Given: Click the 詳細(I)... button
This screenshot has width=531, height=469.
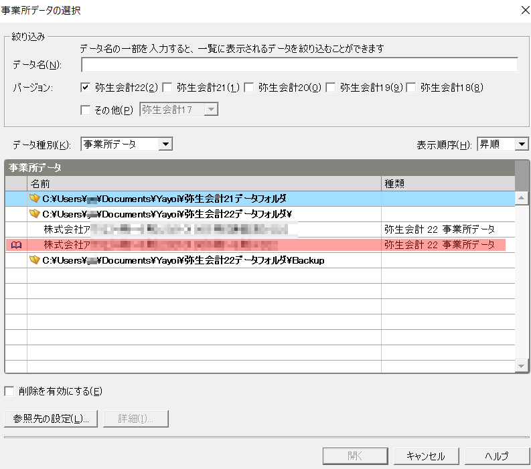Looking at the screenshot, I should [x=136, y=419].
